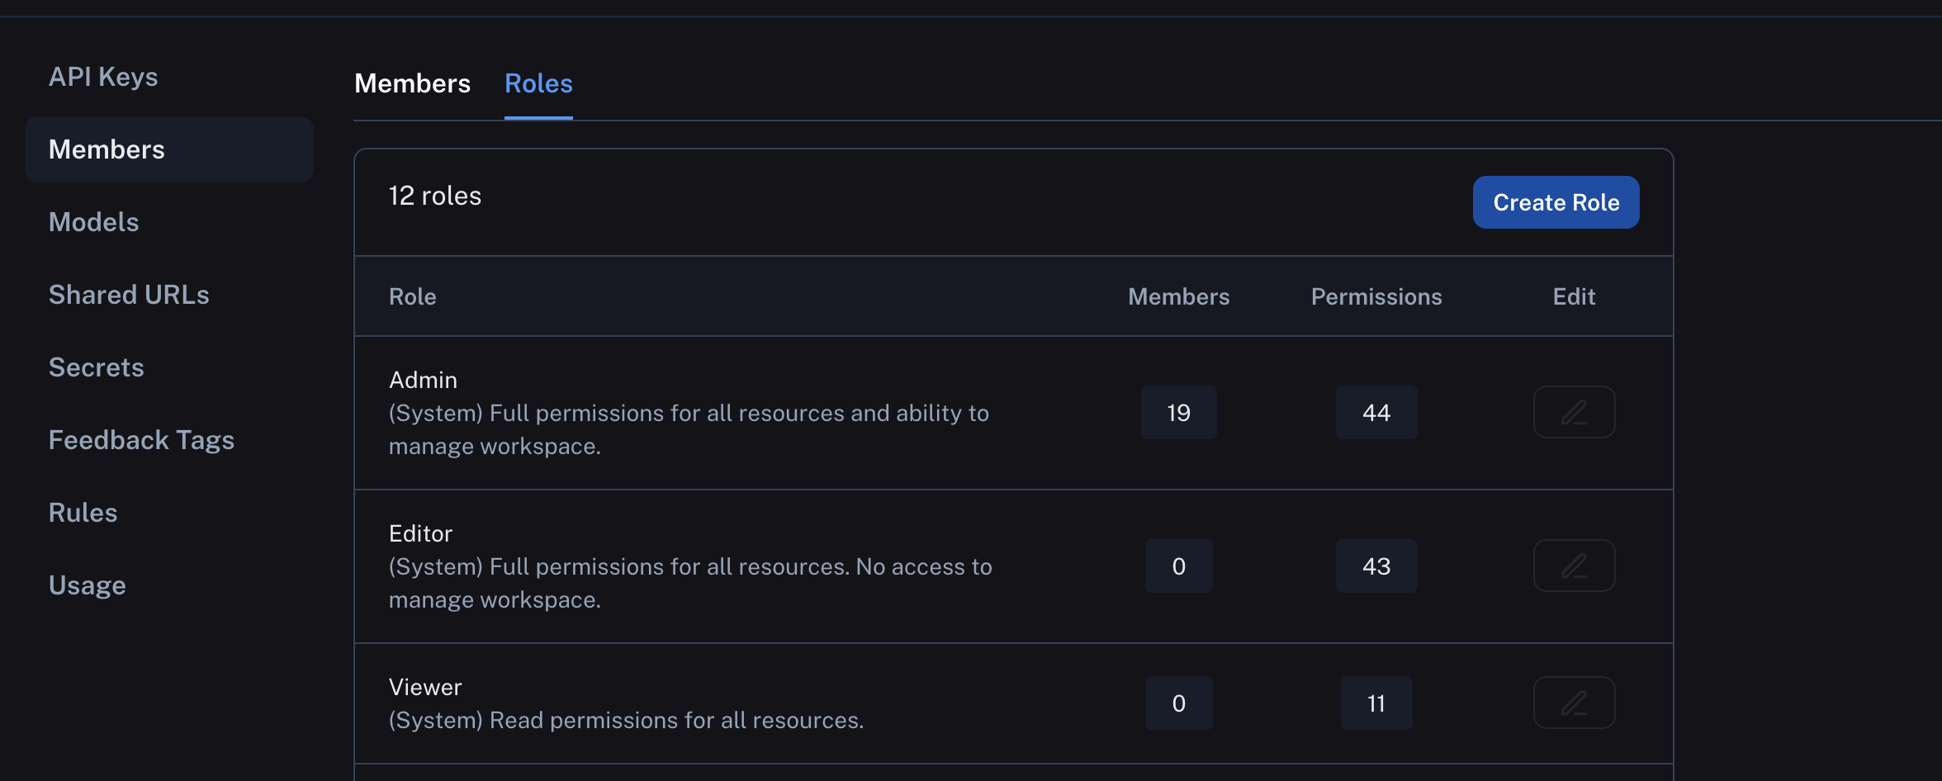Screen dimensions: 1942x781
Task: Open the Usage page
Action: 87,585
